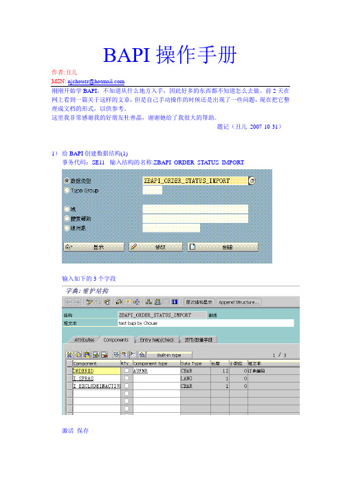Image resolution: width=341 pixels, height=483 pixels.
Task: Switch to the Components tab
Action: coord(116,340)
